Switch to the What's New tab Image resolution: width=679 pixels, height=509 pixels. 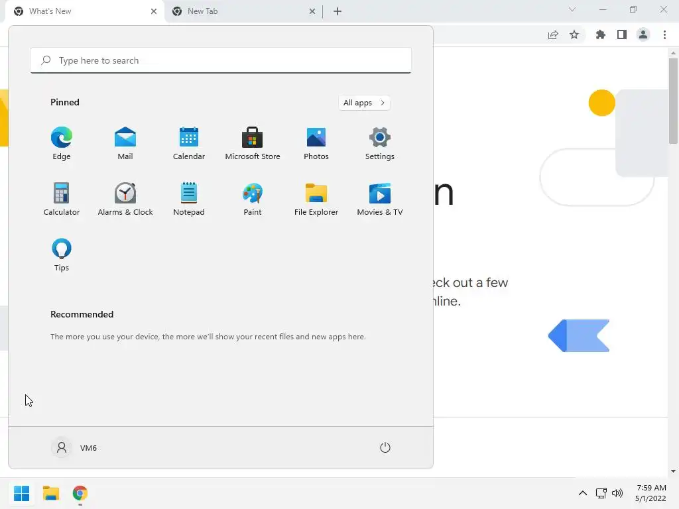pos(85,11)
